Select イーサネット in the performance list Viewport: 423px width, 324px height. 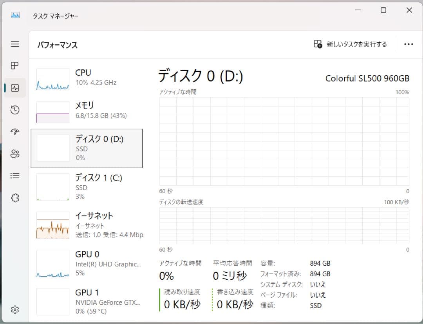click(x=86, y=225)
